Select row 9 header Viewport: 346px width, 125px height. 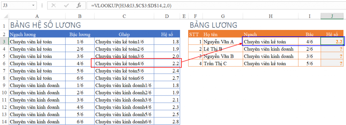point(4,85)
